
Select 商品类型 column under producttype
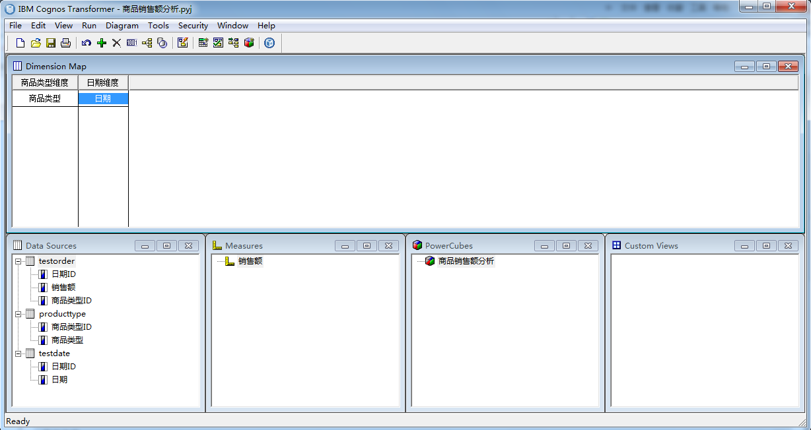[67, 340]
